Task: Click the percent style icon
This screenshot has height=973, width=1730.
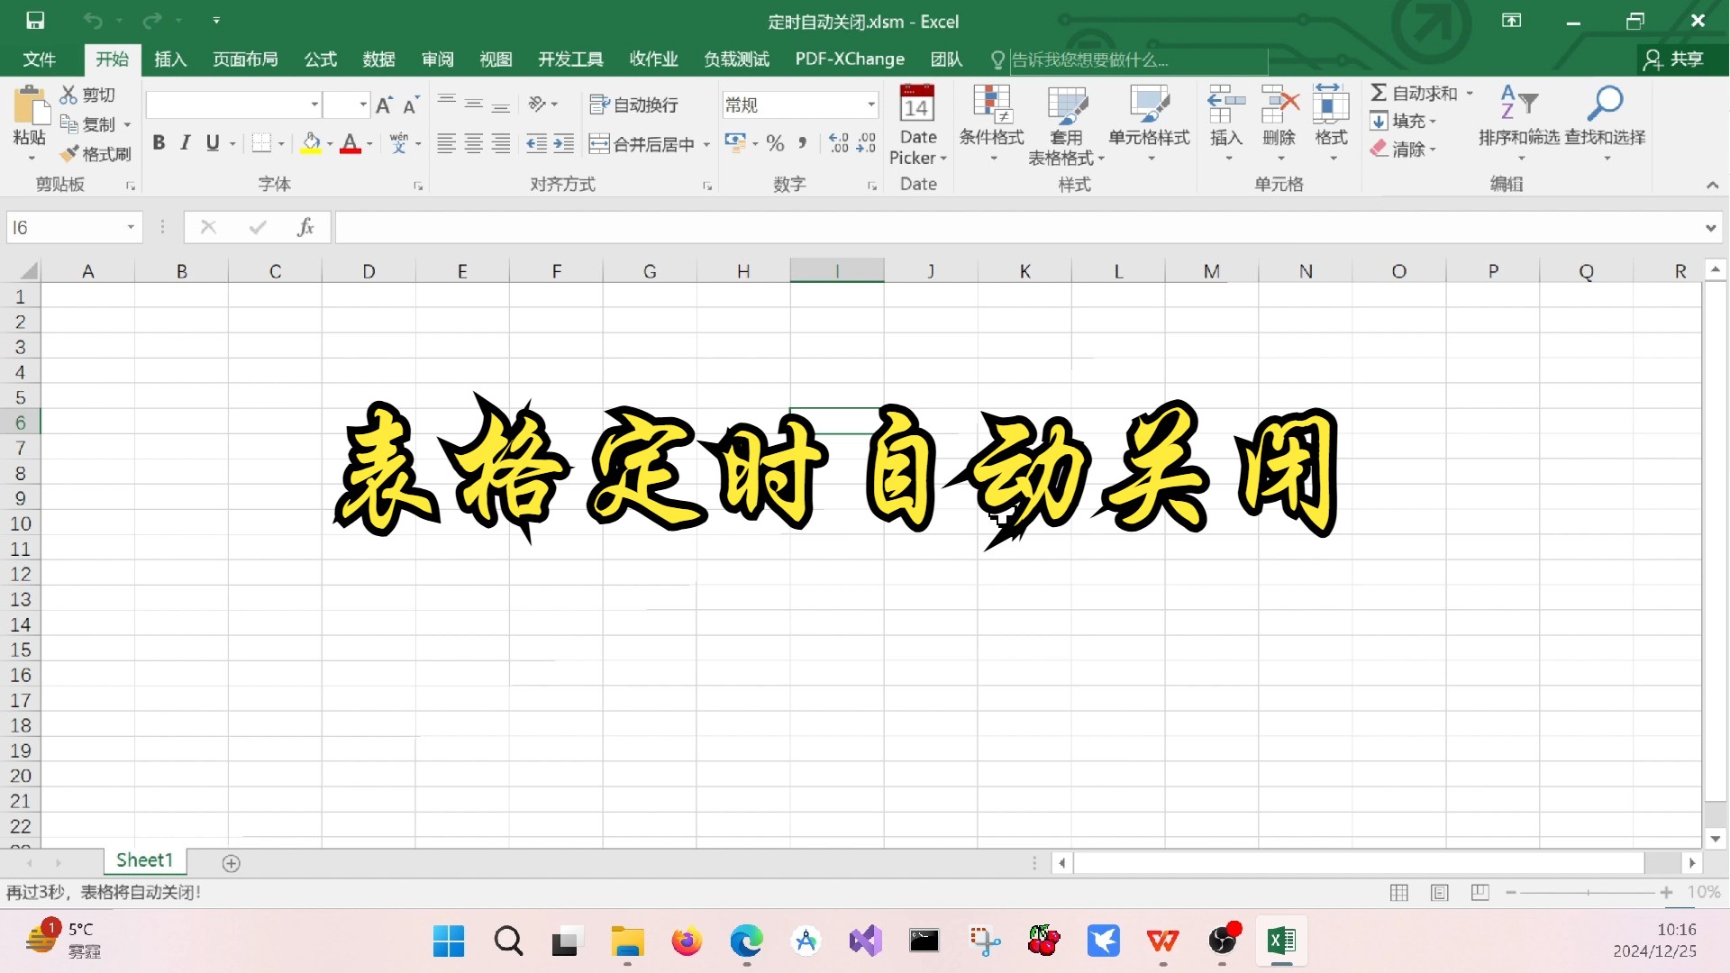Action: pyautogui.click(x=775, y=143)
